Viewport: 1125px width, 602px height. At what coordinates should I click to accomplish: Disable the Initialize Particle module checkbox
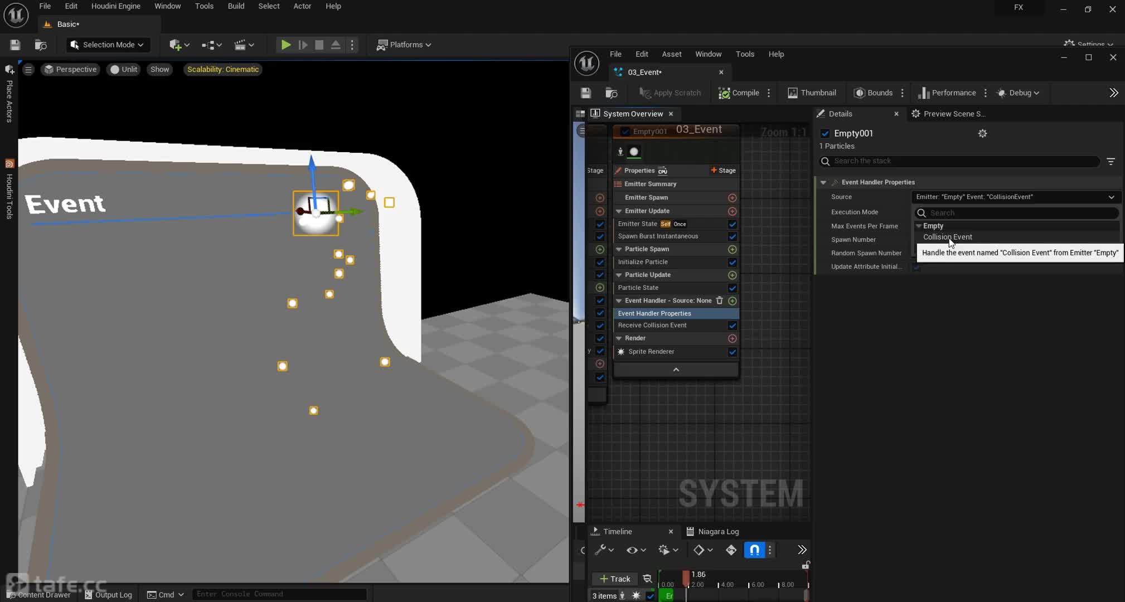click(x=732, y=262)
